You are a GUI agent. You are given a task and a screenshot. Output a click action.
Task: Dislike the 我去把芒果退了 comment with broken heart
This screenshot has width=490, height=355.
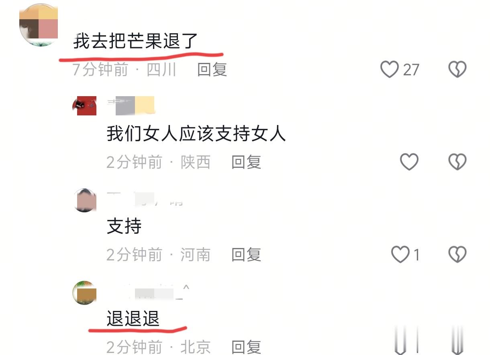click(x=457, y=70)
